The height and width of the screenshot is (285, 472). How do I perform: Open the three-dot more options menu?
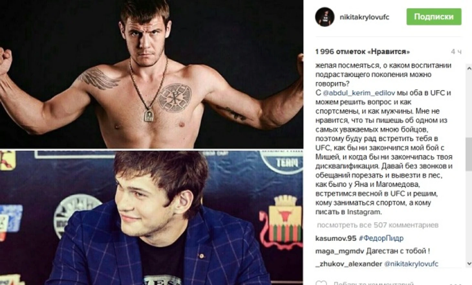456,284
